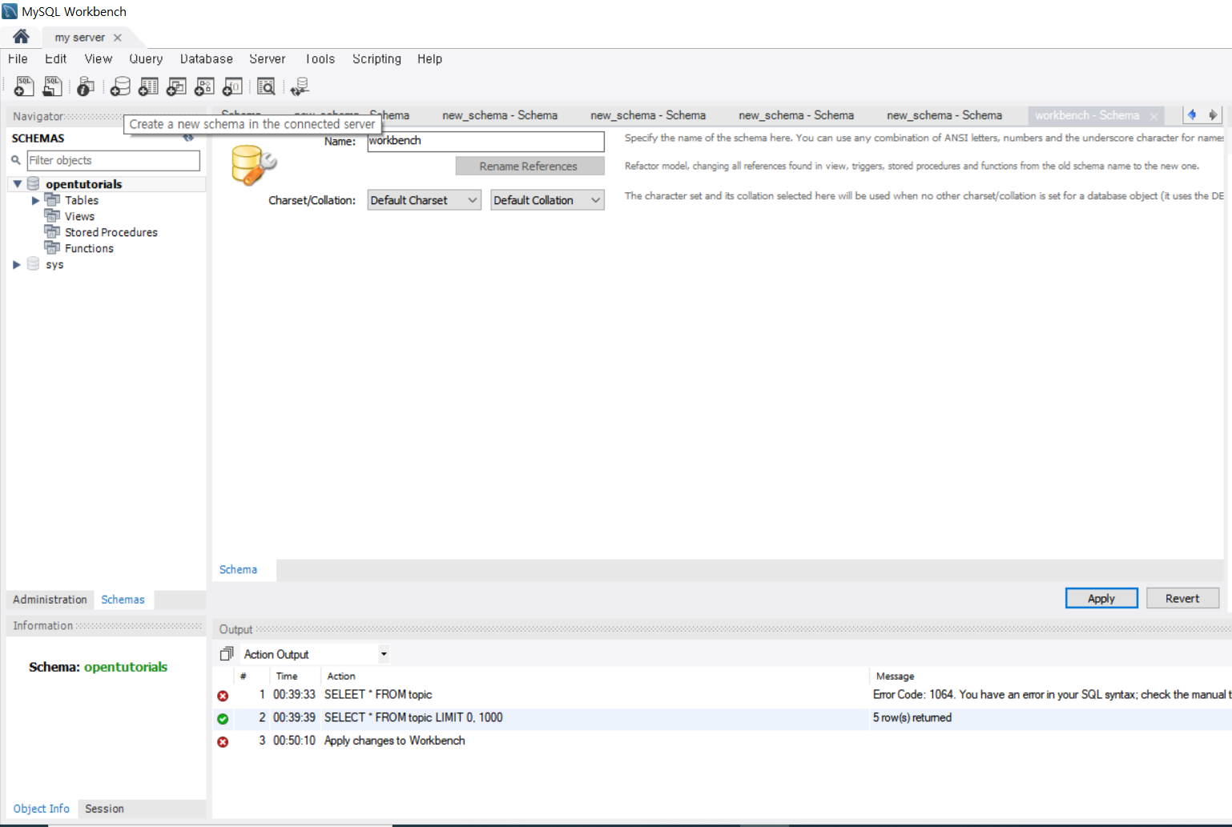Screen dimensions: 1232x827
Task: Collapse the opentutorials schema tree
Action: (17, 183)
